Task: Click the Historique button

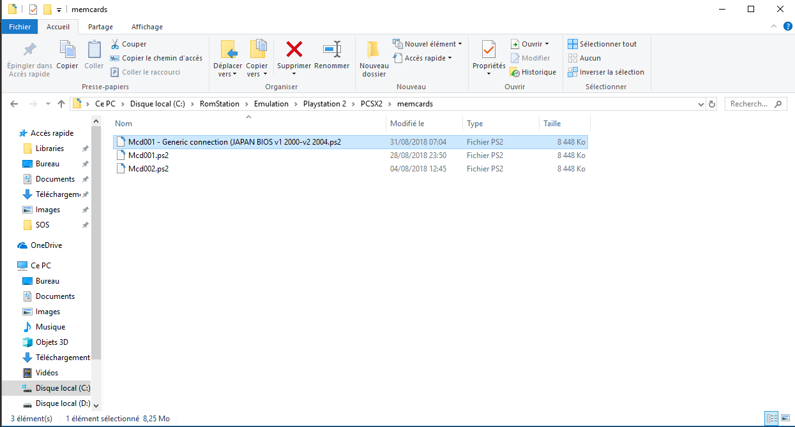Action: click(x=533, y=72)
